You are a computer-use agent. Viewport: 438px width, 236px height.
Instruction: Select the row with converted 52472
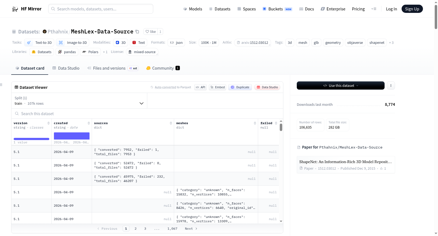(x=145, y=165)
